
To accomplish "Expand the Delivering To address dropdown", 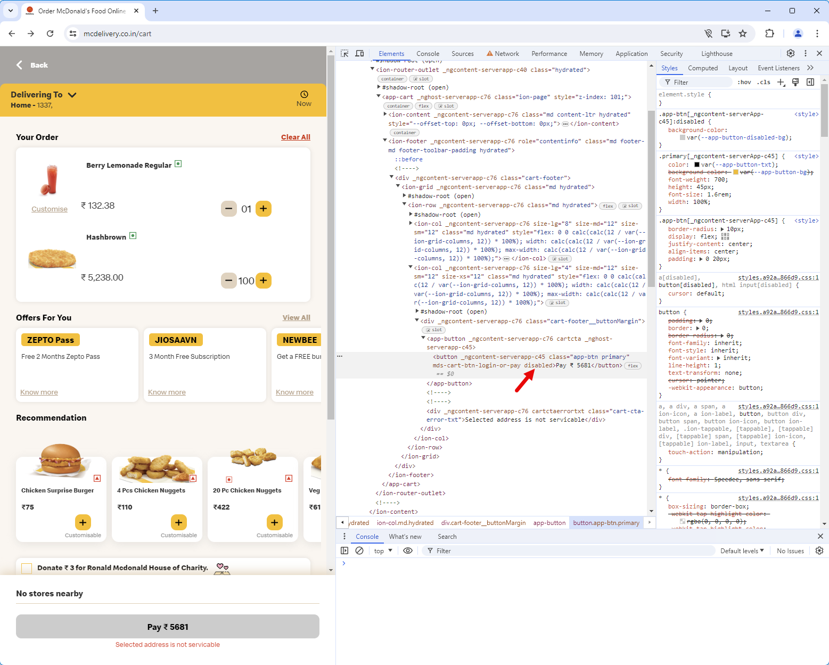I will click(72, 95).
